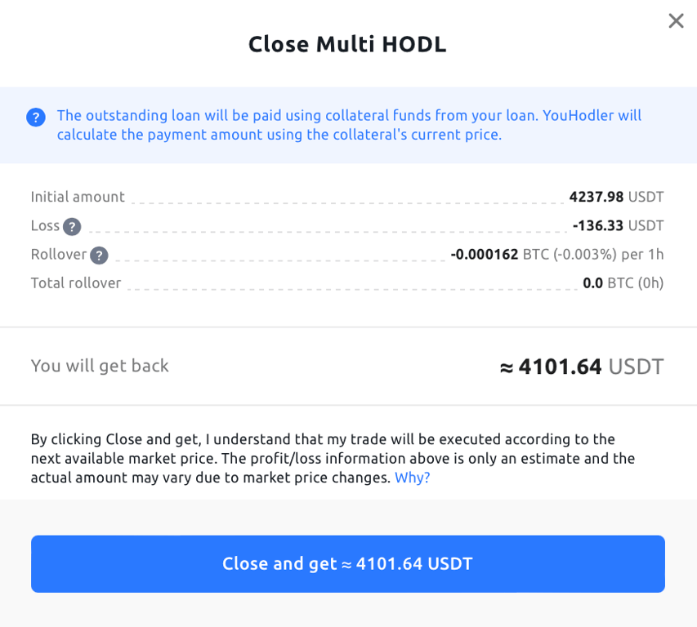The width and height of the screenshot is (697, 627).
Task: Select the Close Multi HODL title
Action: click(x=347, y=44)
